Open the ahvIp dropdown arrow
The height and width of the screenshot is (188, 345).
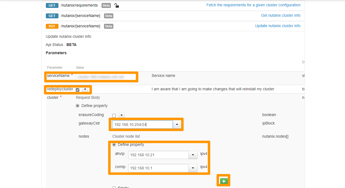(x=193, y=155)
